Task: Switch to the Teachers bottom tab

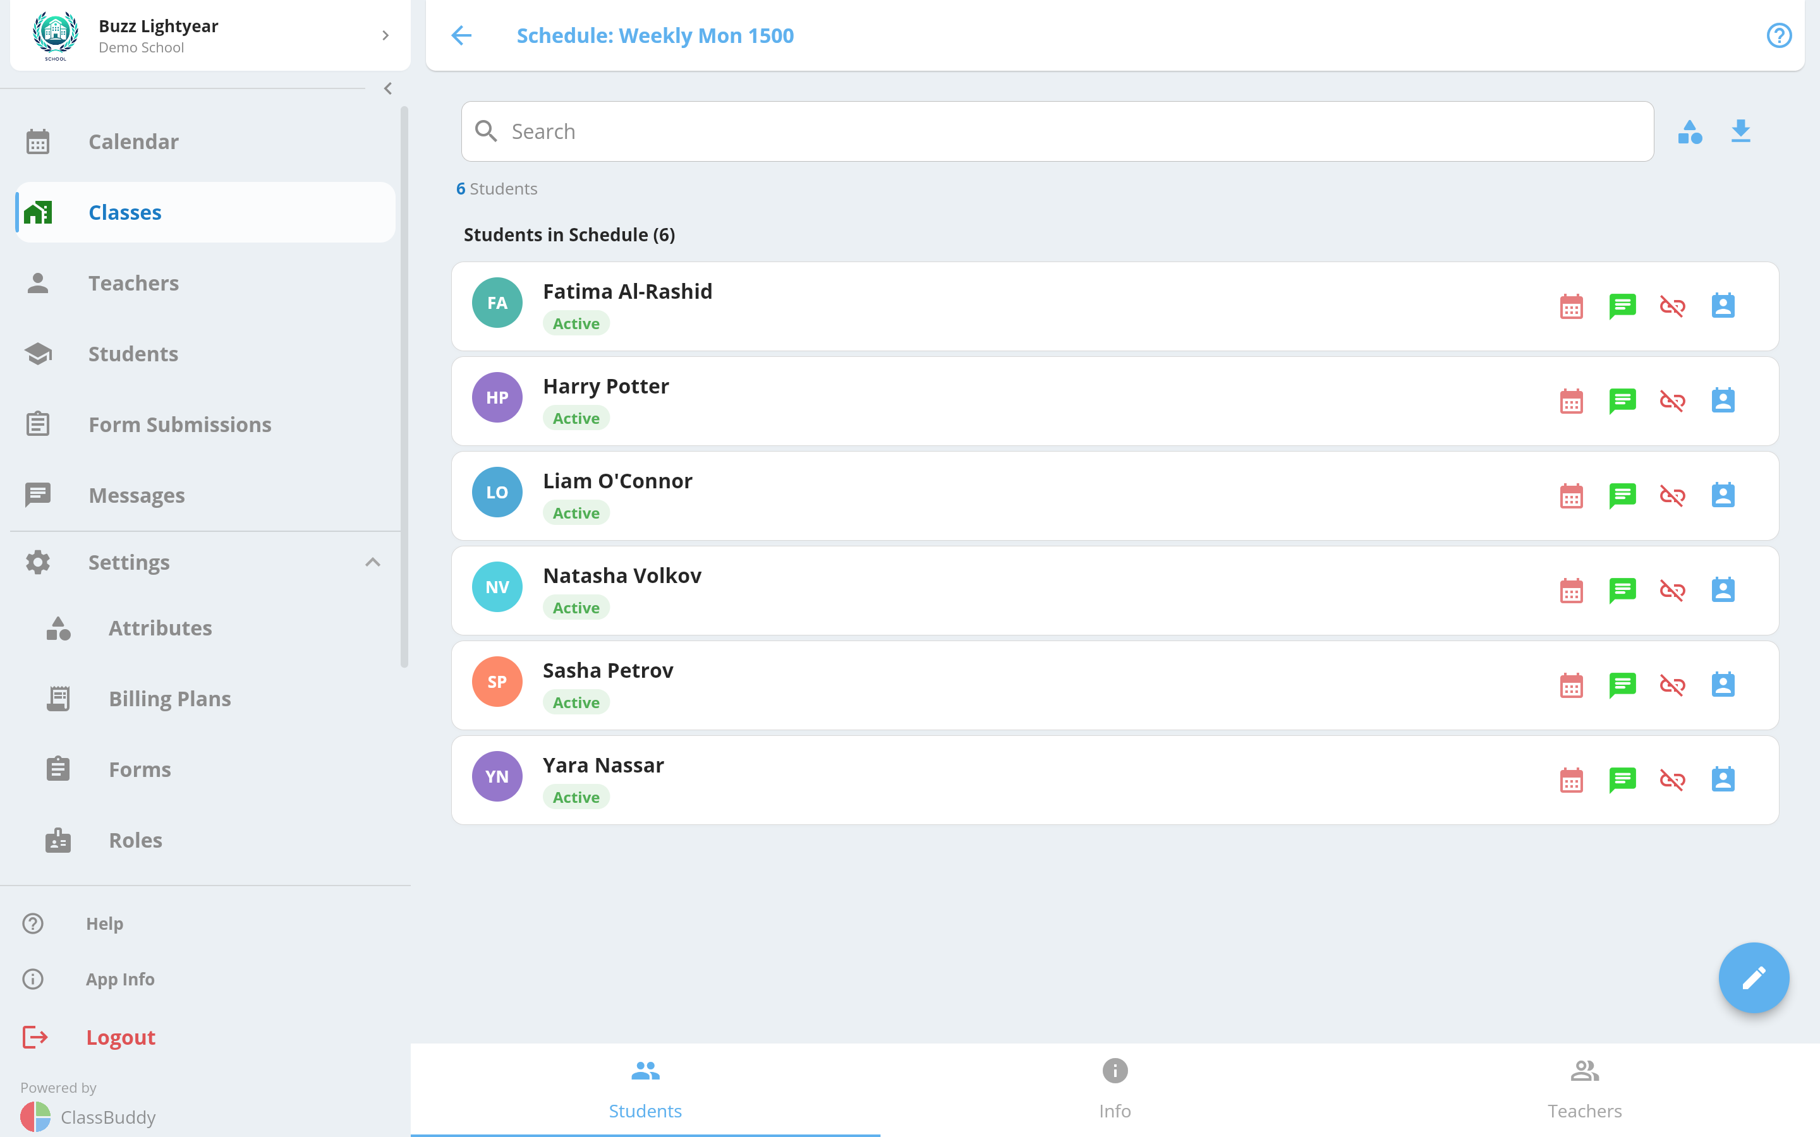Action: tap(1585, 1090)
